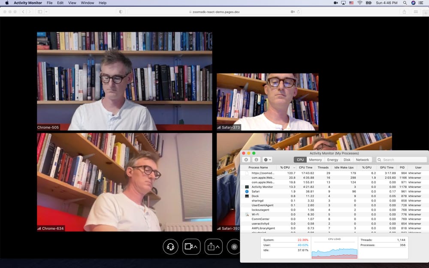Viewport: 429px width, 268px height.
Task: Open the gear actions dropdown in Activity Monitor
Action: [266, 159]
